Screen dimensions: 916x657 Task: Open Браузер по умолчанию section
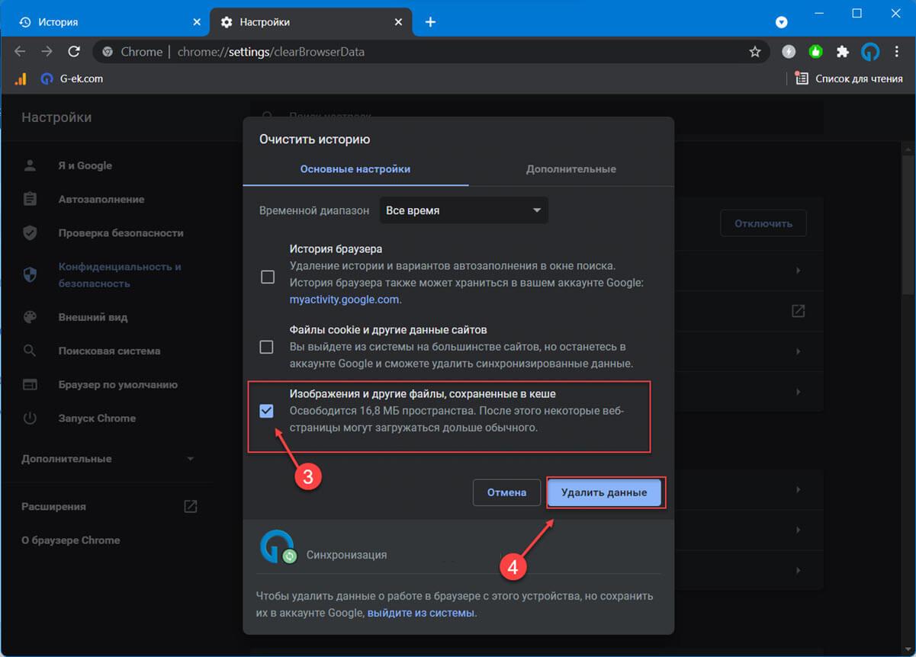point(118,384)
